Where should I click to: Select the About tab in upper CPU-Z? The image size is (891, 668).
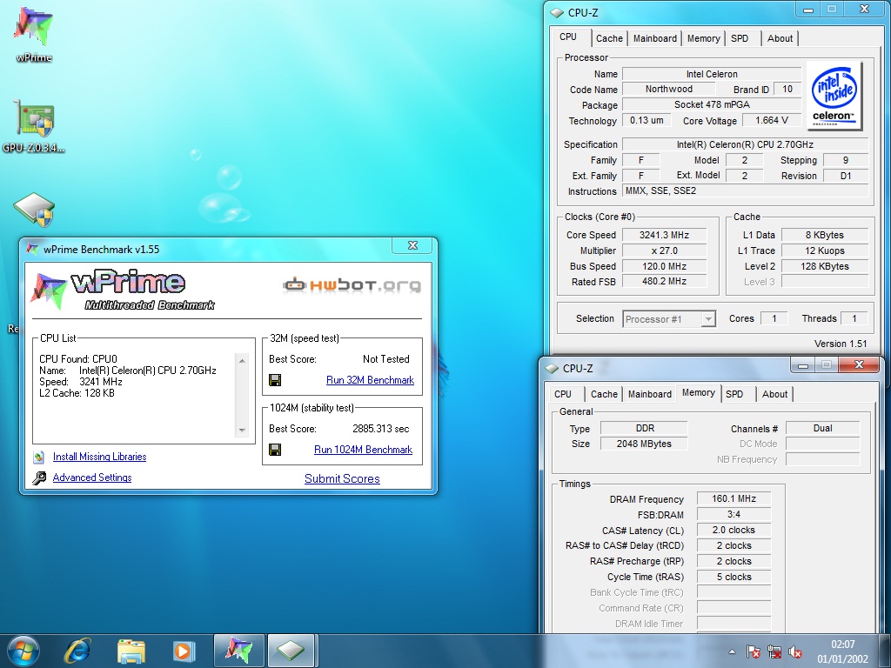pos(780,38)
